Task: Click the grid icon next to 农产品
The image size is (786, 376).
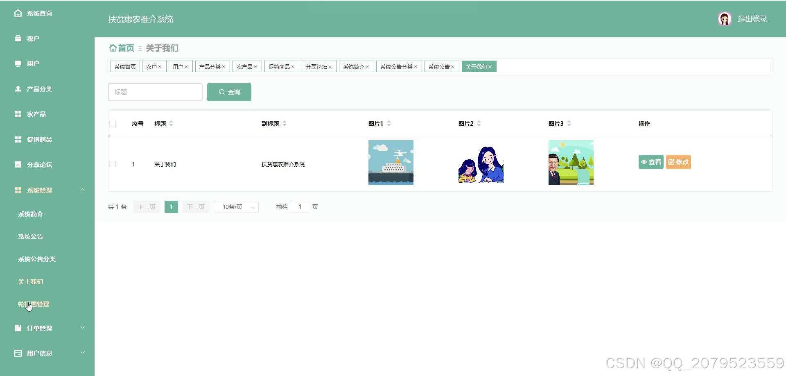Action: 18,114
